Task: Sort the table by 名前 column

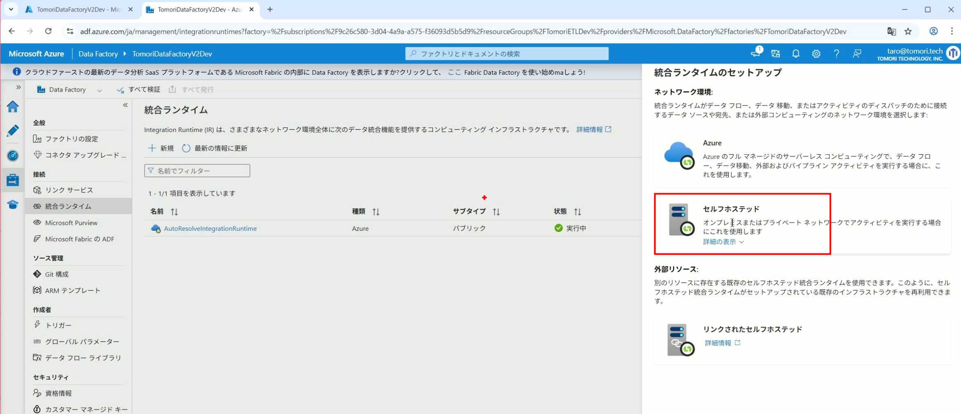Action: [174, 212]
